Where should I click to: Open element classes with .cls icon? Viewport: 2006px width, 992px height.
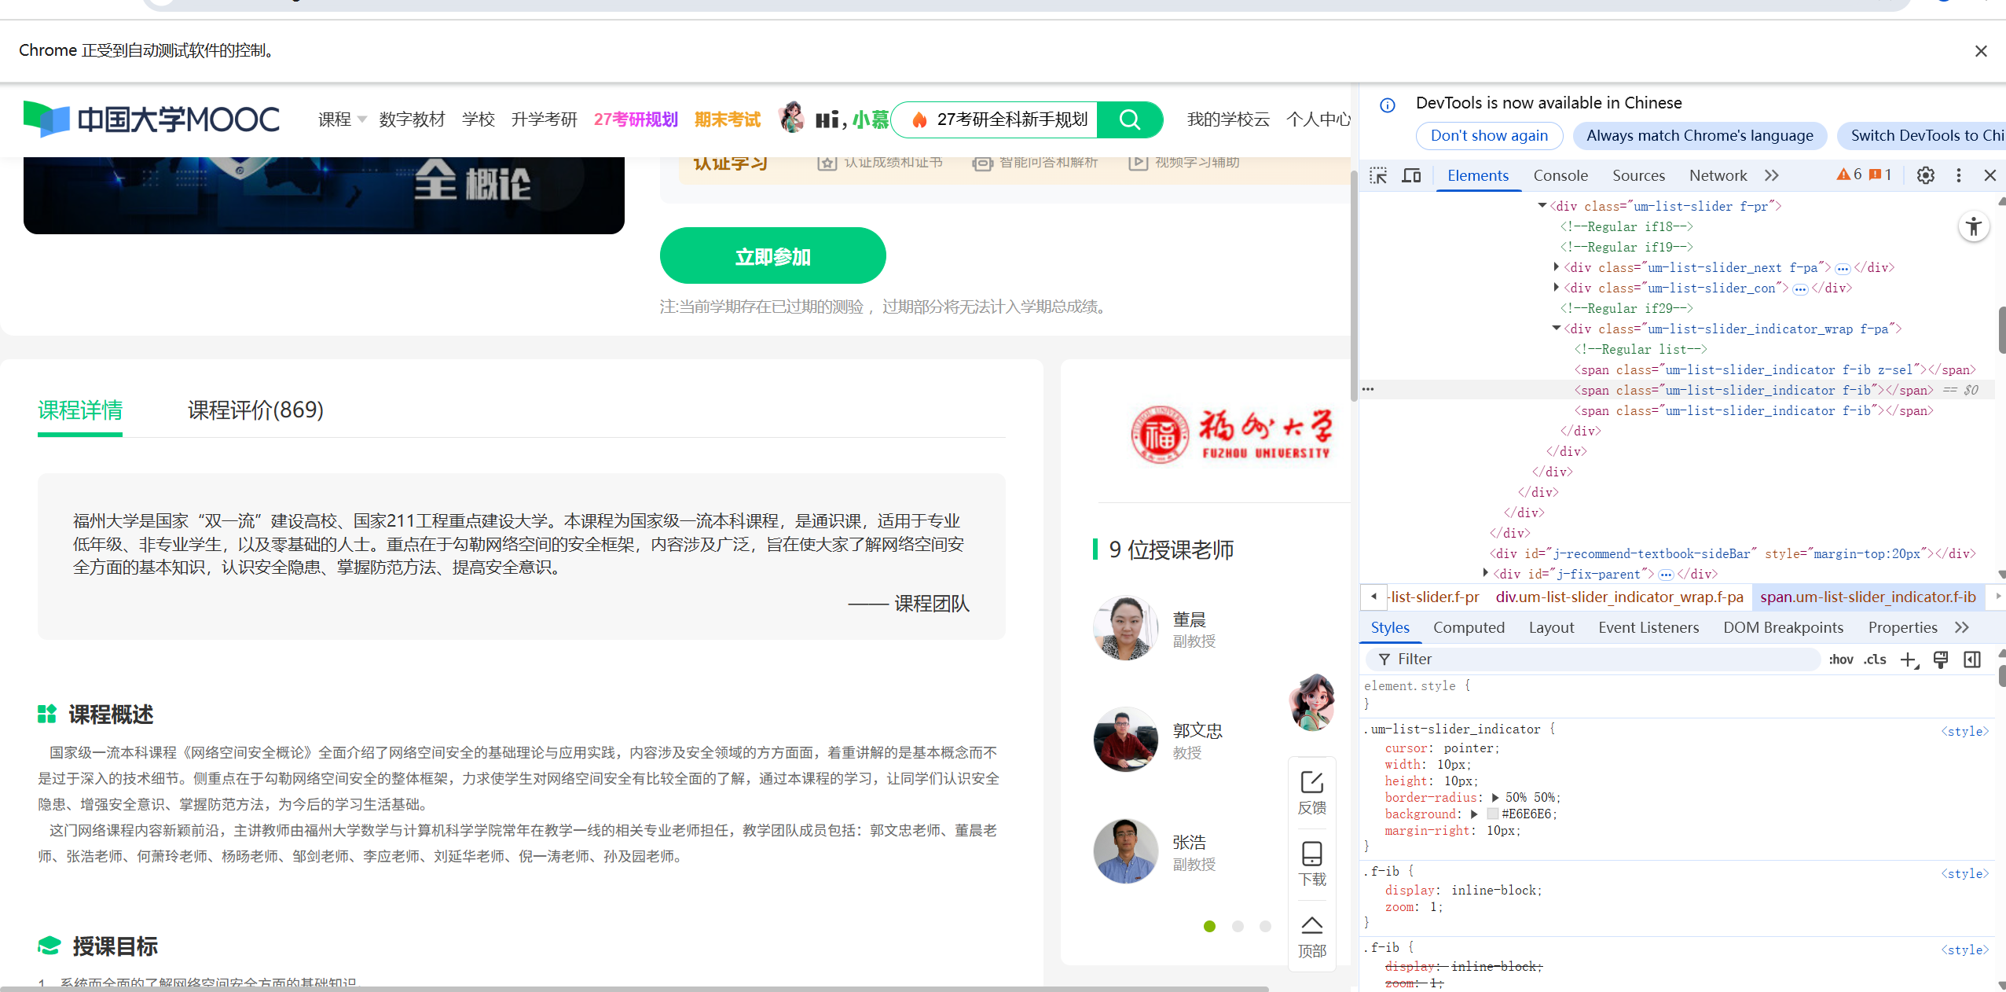[1876, 659]
